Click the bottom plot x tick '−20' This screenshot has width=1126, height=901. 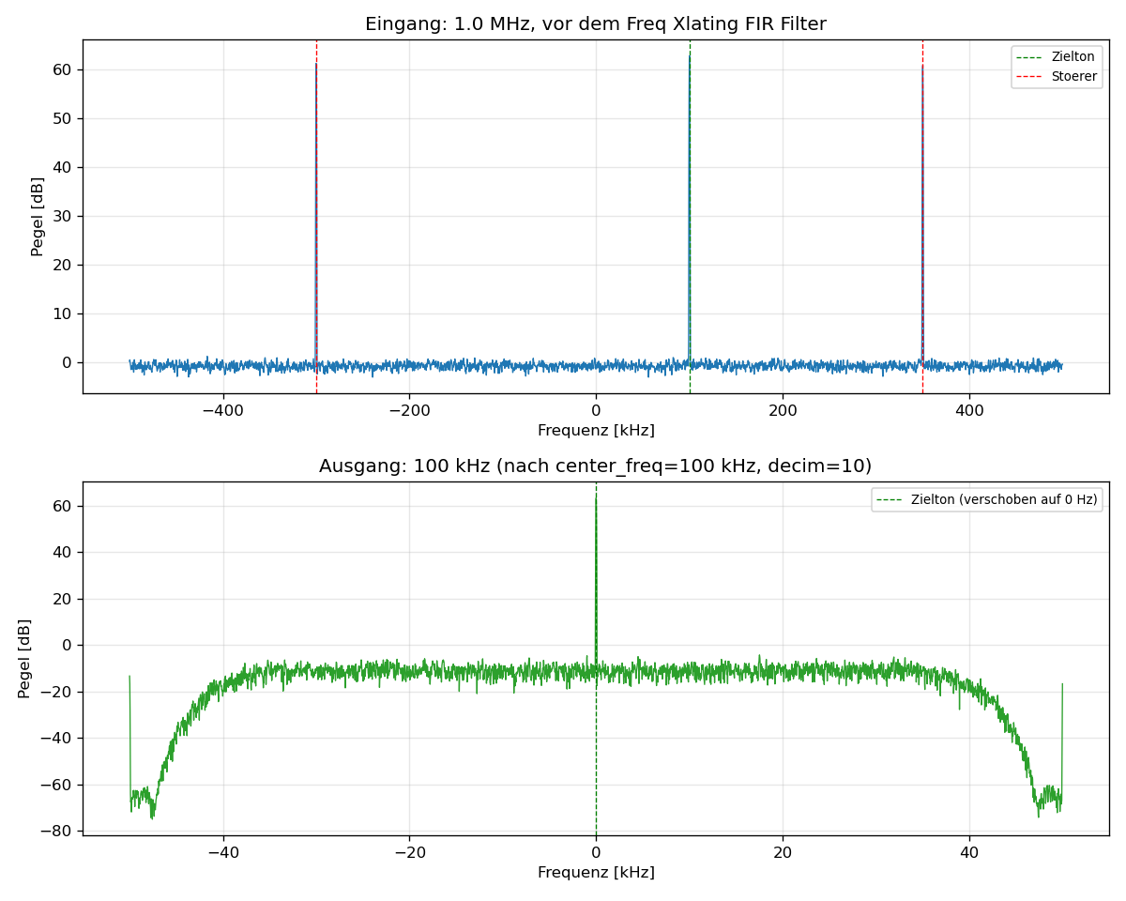(409, 852)
